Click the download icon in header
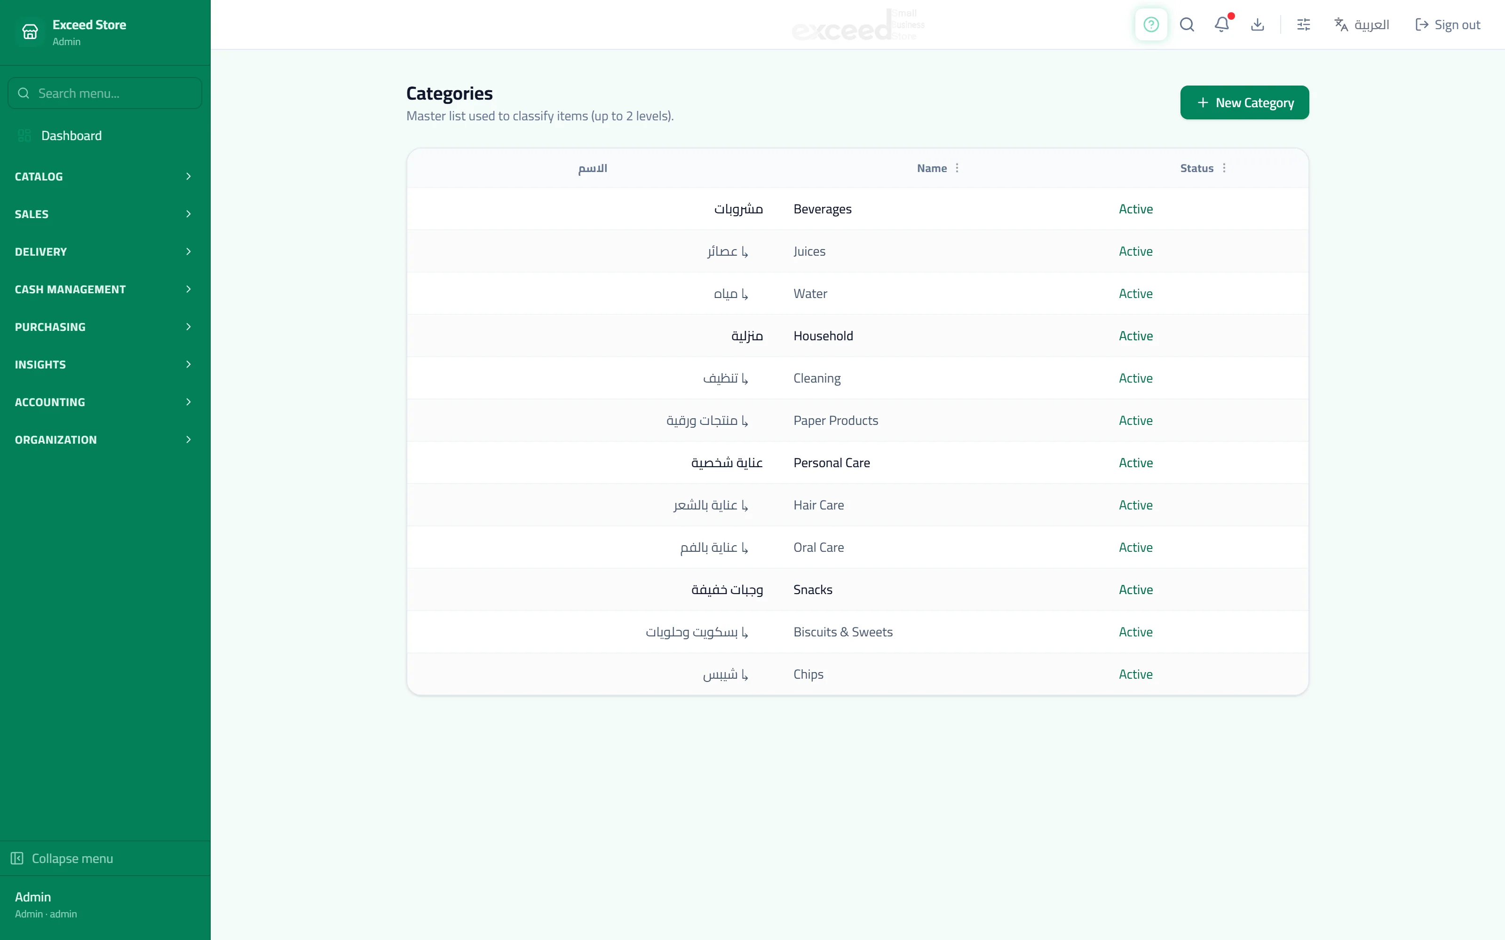1505x940 pixels. pos(1258,25)
